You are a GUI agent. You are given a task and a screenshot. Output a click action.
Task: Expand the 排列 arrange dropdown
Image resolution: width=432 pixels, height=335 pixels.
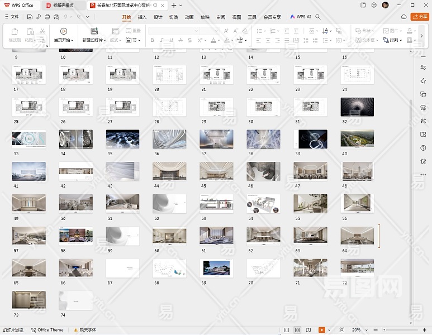(x=396, y=40)
